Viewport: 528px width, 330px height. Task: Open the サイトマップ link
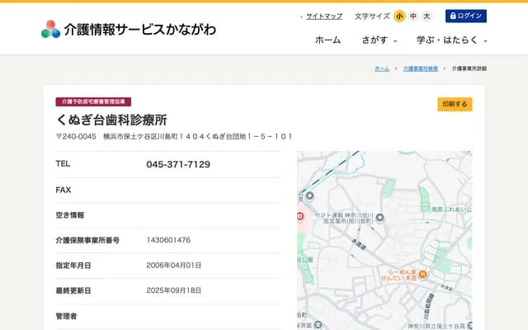324,16
